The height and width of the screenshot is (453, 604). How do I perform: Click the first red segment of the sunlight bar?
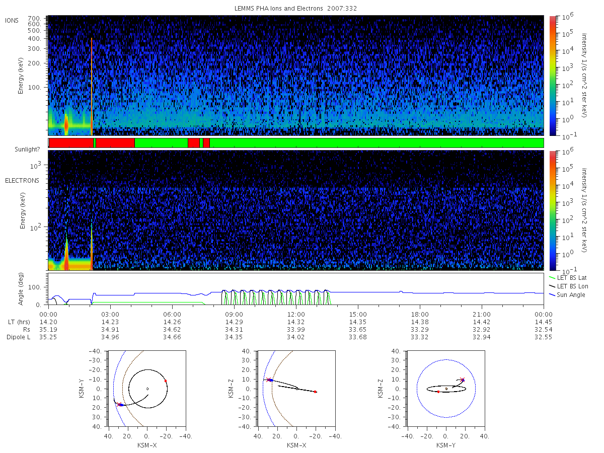(71, 143)
